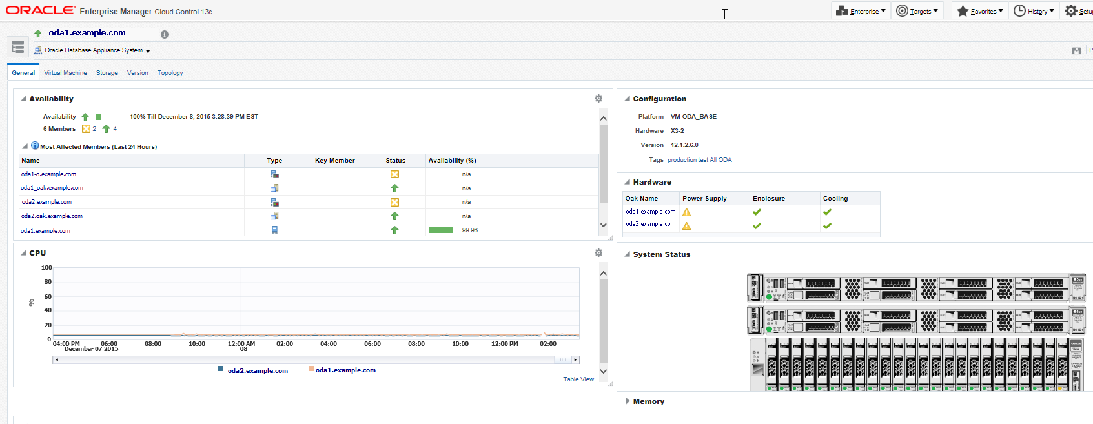
Task: Click the top server node in System Status
Action: (916, 288)
